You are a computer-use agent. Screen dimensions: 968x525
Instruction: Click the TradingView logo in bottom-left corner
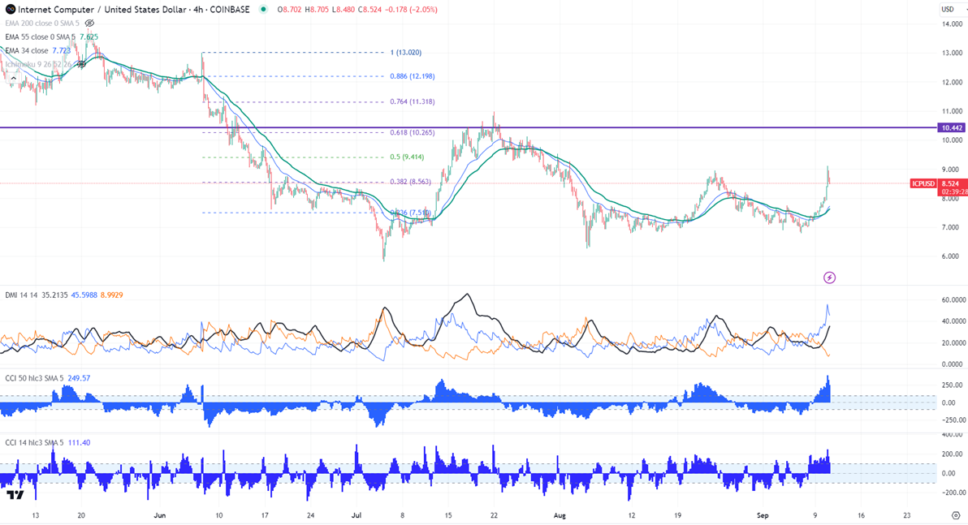(14, 495)
